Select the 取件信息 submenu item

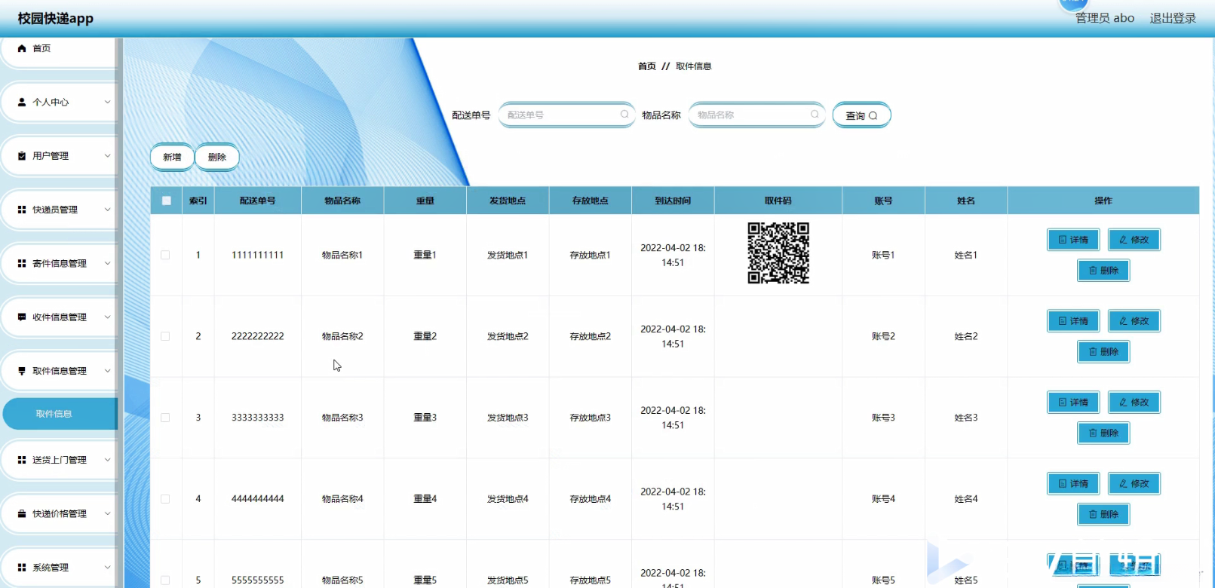tap(60, 414)
